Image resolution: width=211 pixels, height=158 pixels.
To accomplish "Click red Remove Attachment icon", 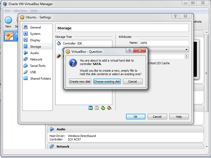I will click(x=109, y=108).
